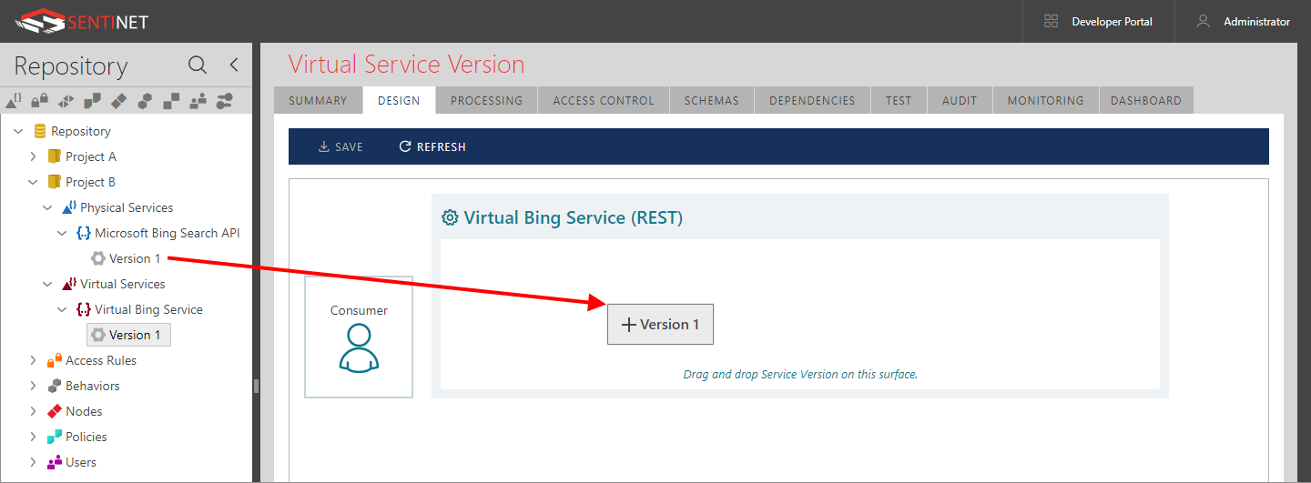Expand the Users node
1311x483 pixels.
click(34, 462)
